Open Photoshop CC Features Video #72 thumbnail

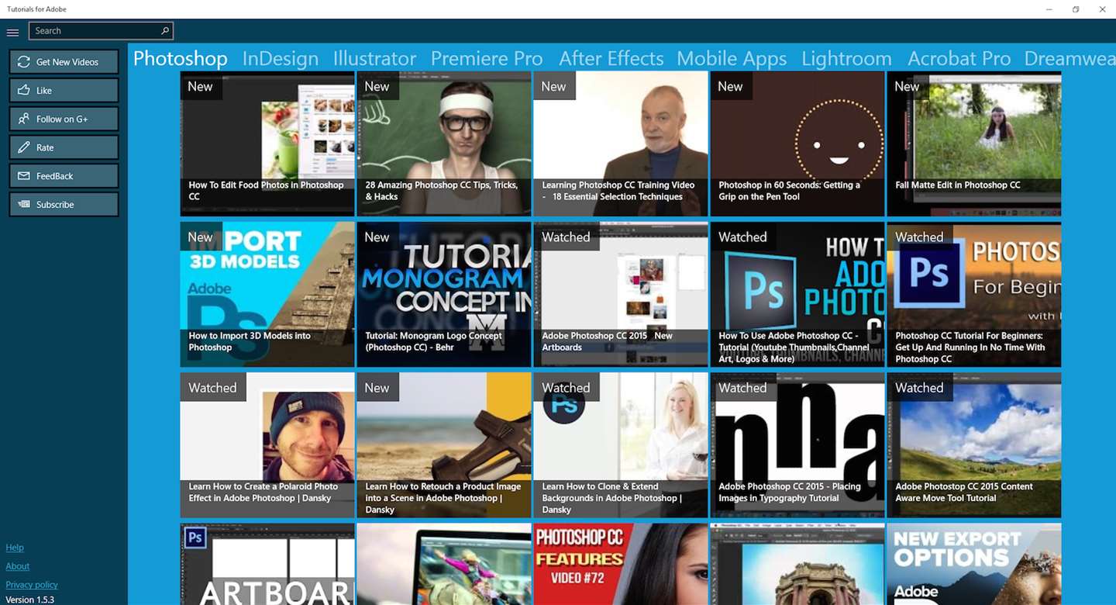(x=621, y=565)
